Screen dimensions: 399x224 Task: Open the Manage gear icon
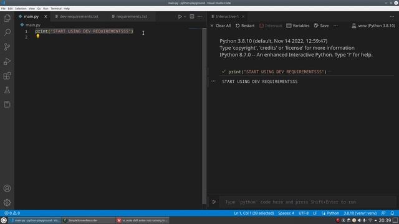[x=7, y=202]
